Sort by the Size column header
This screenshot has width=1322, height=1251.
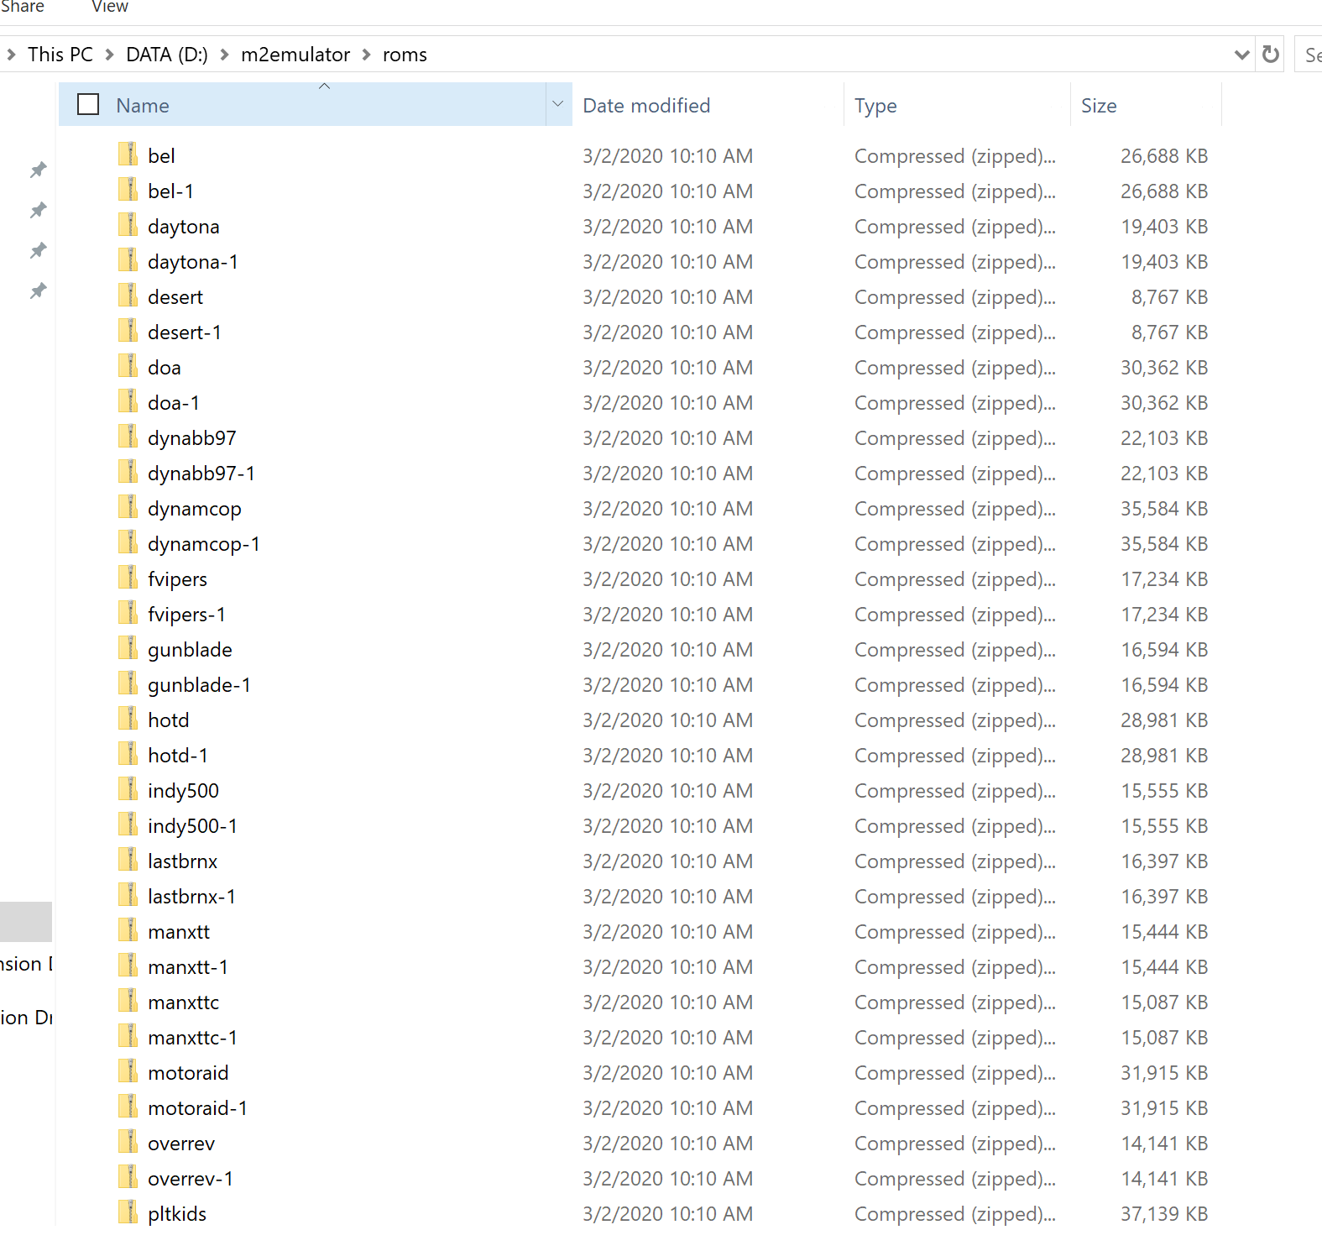pos(1099,105)
